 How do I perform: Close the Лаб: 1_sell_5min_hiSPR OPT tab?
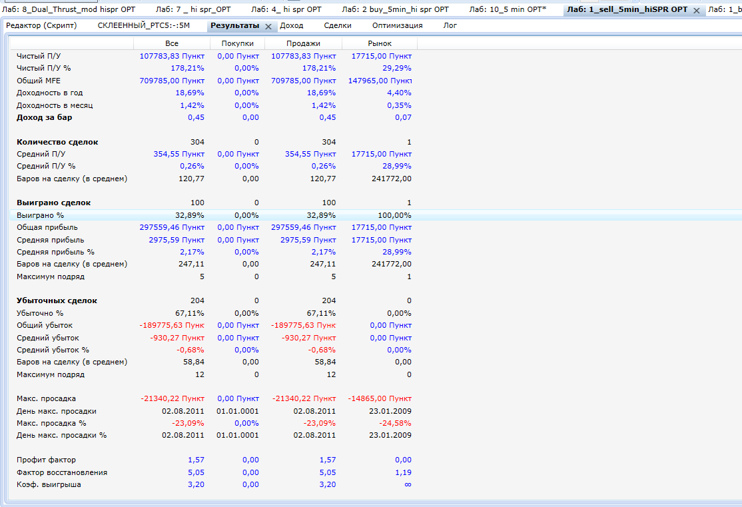pyautogui.click(x=697, y=11)
